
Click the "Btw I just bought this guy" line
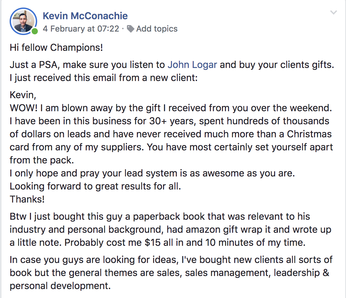160,217
